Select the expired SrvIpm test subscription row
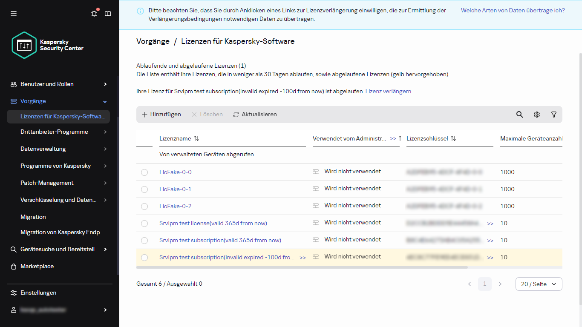Image resolution: width=582 pixels, height=327 pixels. (144, 257)
